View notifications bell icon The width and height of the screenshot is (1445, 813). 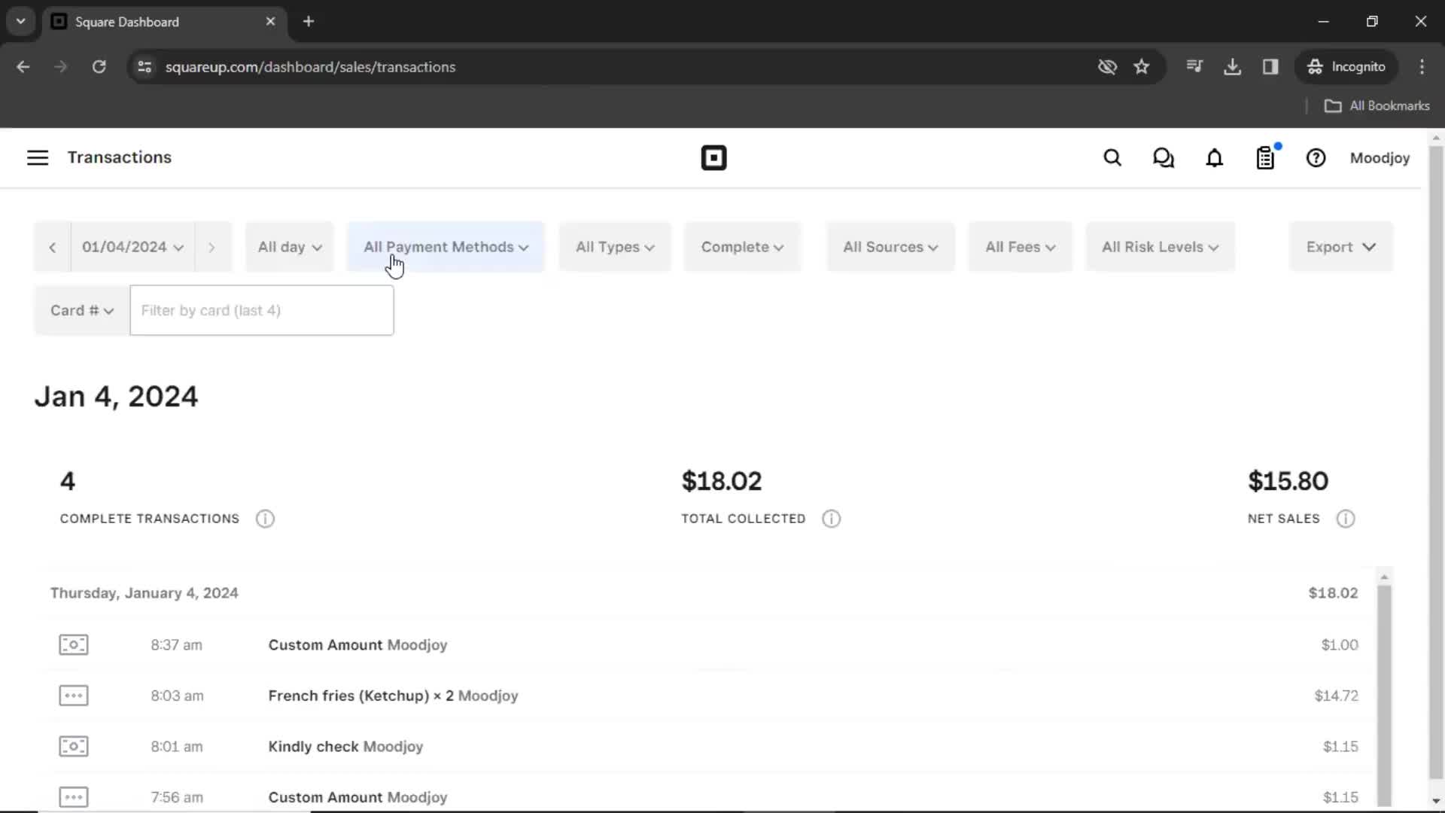point(1214,157)
